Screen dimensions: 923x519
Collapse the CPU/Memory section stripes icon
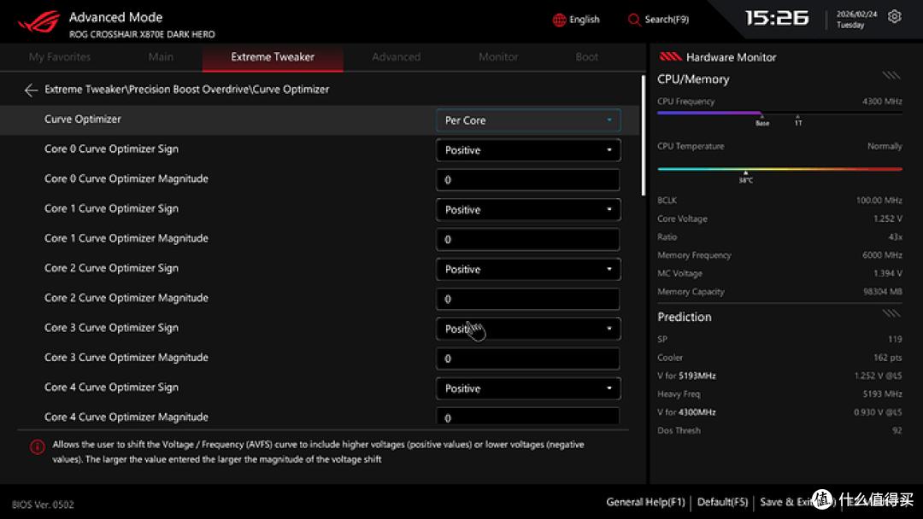click(x=891, y=75)
